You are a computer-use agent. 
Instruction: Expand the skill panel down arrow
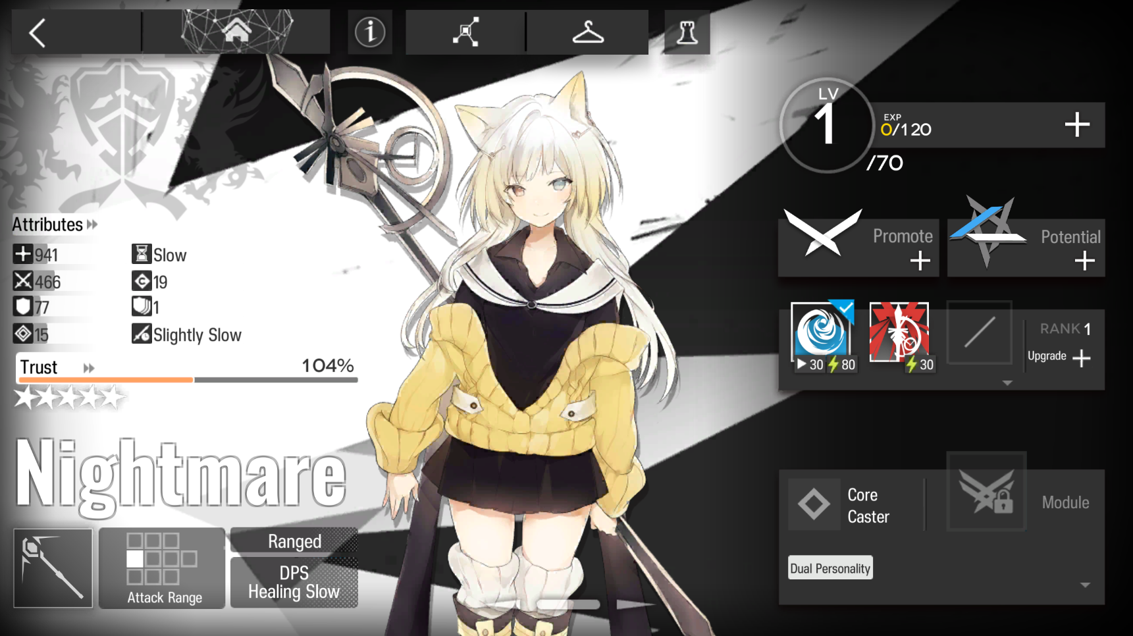[1007, 383]
